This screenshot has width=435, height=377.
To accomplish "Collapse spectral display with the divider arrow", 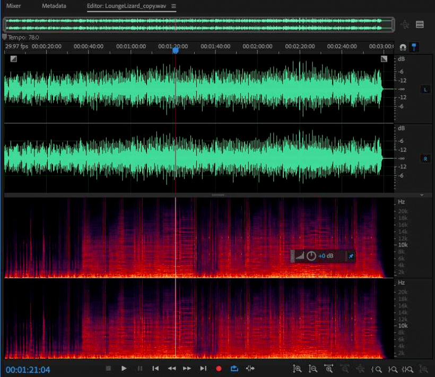I will pos(422,195).
